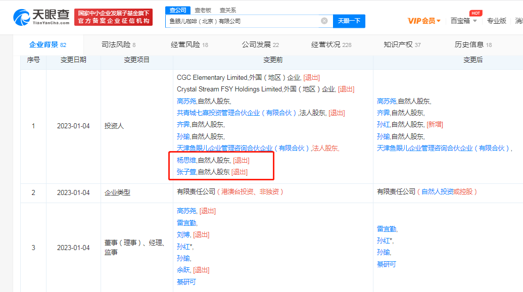
Task: Click the 变更前 column header
Action: 273,60
